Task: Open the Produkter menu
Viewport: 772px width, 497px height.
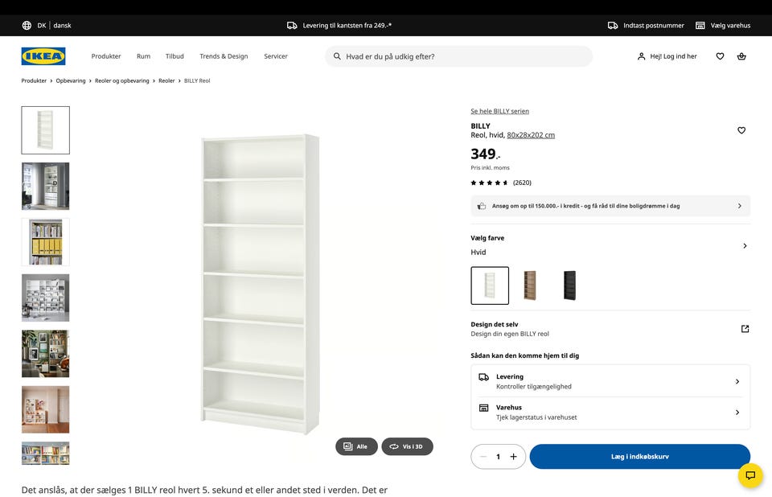Action: (106, 56)
